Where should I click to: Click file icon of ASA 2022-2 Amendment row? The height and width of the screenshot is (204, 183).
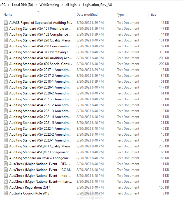(6, 135)
